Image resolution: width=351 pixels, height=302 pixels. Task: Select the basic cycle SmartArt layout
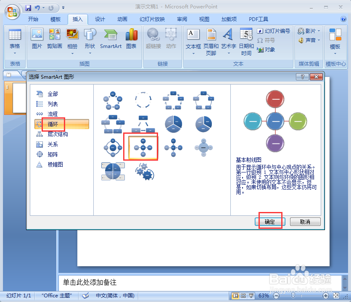pos(113,101)
